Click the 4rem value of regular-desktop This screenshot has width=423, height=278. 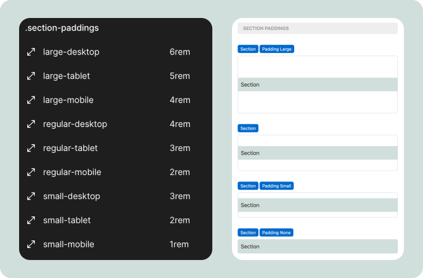[180, 124]
